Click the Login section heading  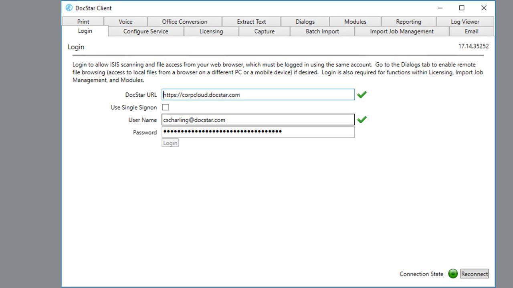76,47
